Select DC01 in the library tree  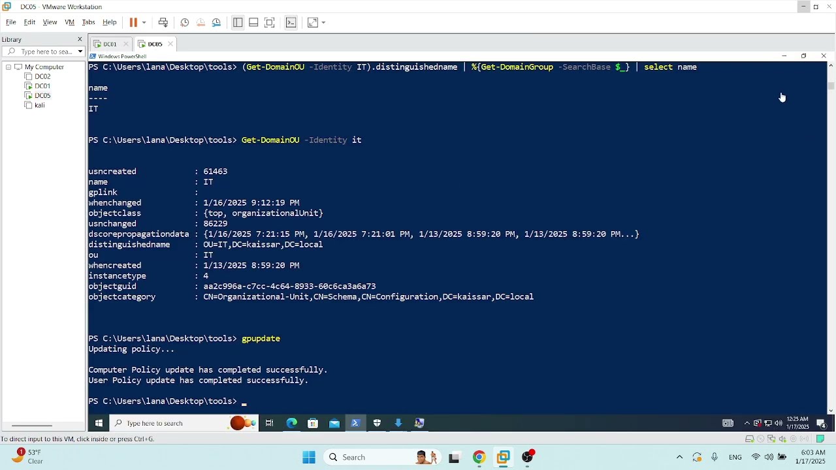point(42,86)
